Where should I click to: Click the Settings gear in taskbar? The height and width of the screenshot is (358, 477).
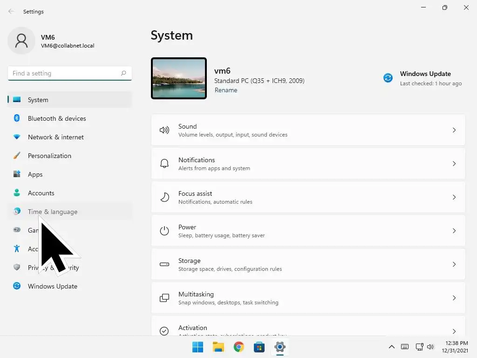(x=280, y=347)
